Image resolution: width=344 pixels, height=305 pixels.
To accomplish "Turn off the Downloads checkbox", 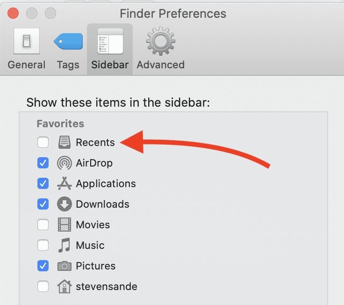I will (43, 204).
